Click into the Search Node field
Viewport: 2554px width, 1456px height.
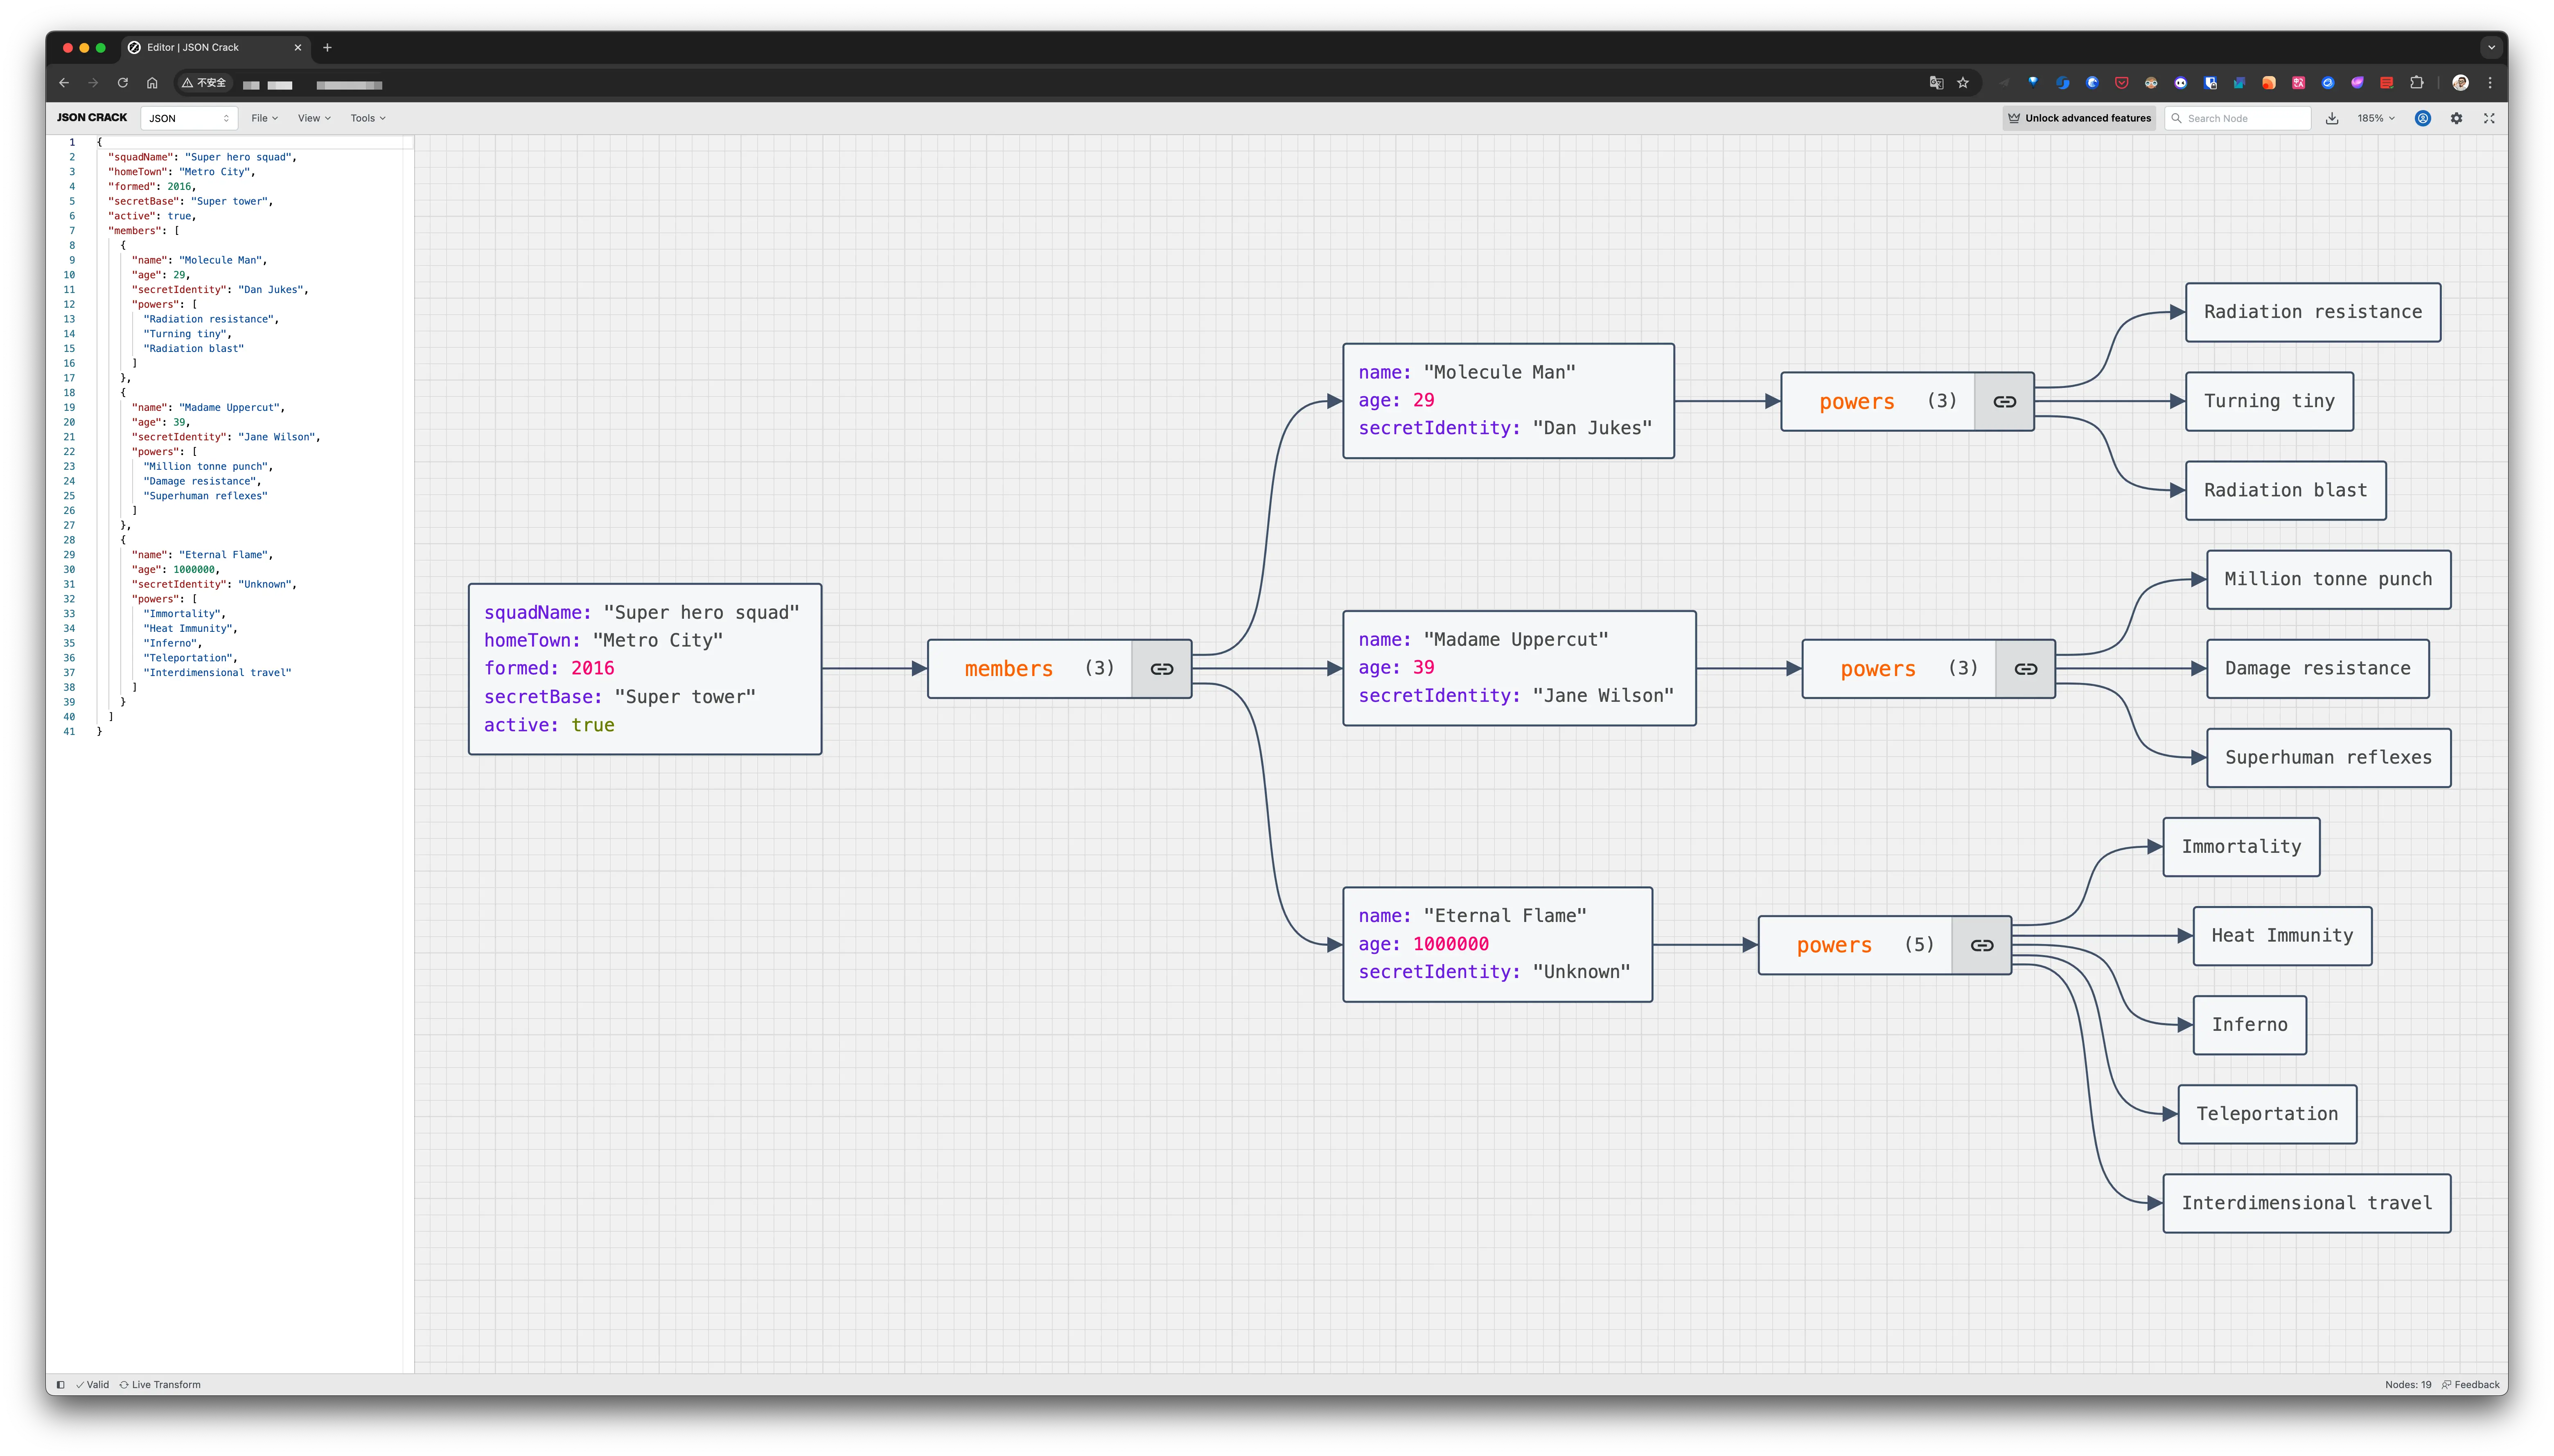click(x=2245, y=118)
